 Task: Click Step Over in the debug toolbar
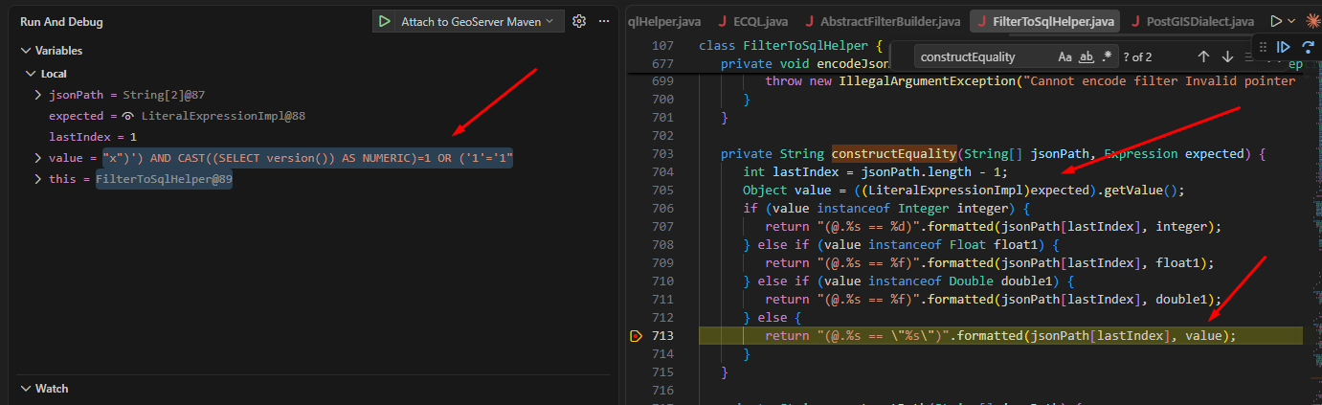pos(1309,46)
